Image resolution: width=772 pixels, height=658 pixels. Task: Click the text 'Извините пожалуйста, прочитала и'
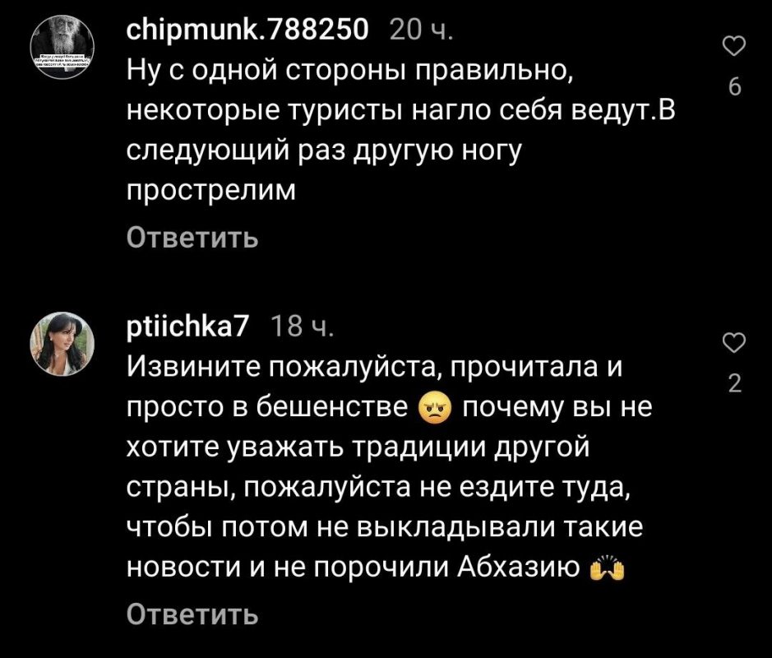[375, 368]
